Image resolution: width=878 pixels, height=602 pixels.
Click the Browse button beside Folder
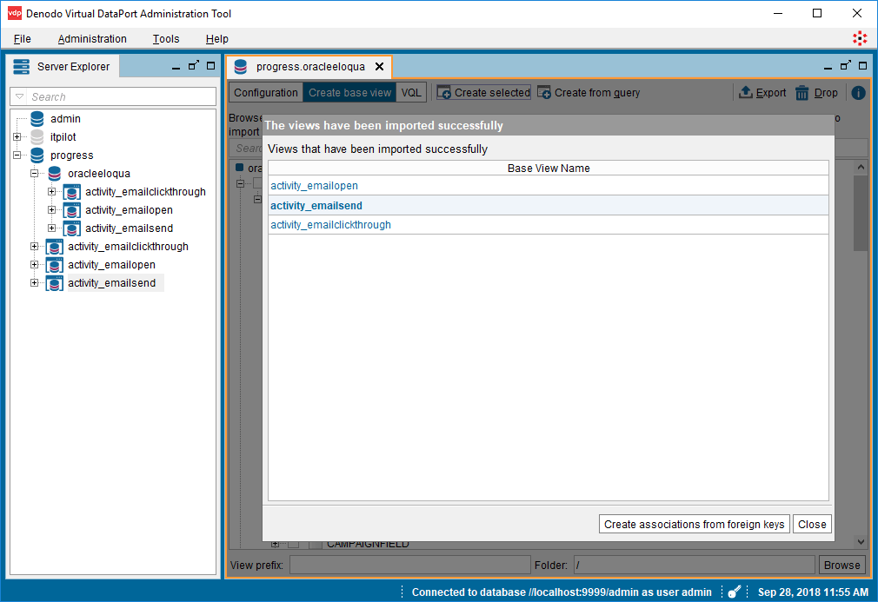pyautogui.click(x=841, y=565)
